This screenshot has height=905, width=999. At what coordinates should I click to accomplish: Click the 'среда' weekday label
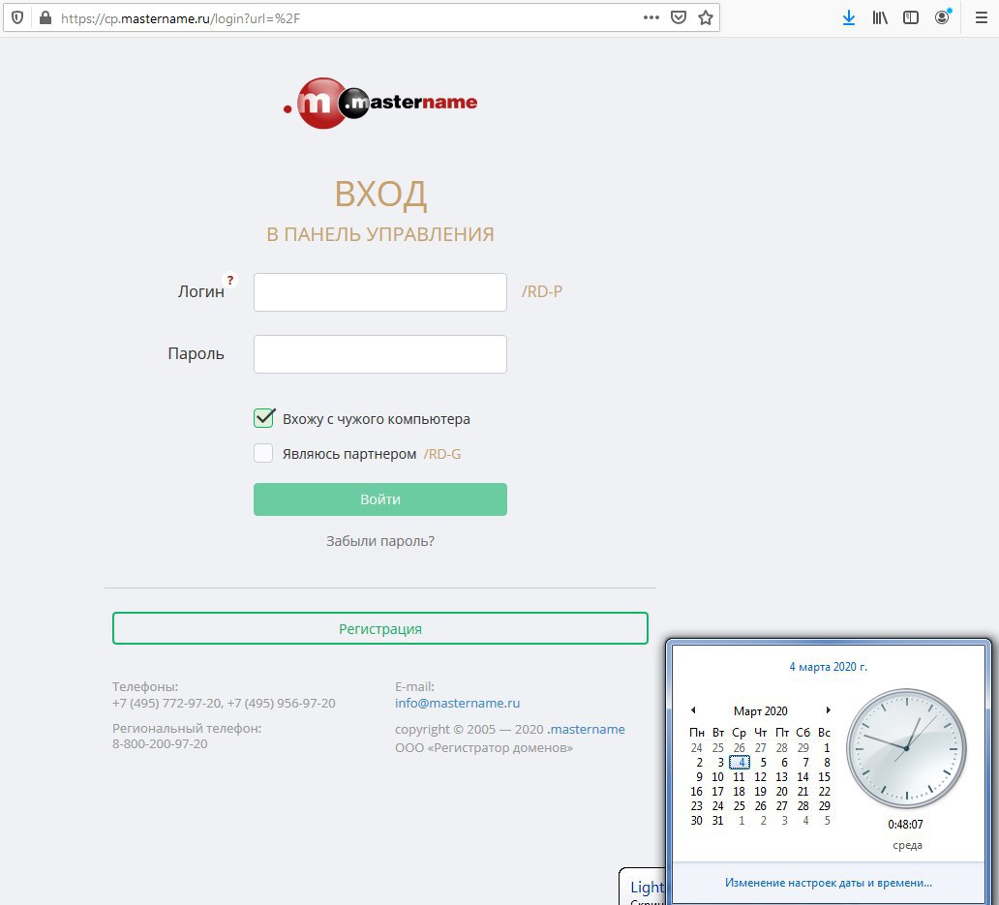point(907,845)
